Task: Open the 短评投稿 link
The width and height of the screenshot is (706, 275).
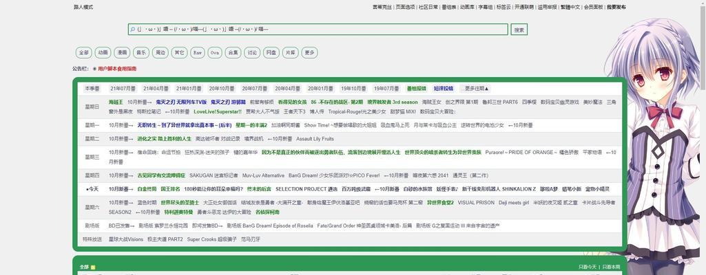Action: (x=444, y=89)
